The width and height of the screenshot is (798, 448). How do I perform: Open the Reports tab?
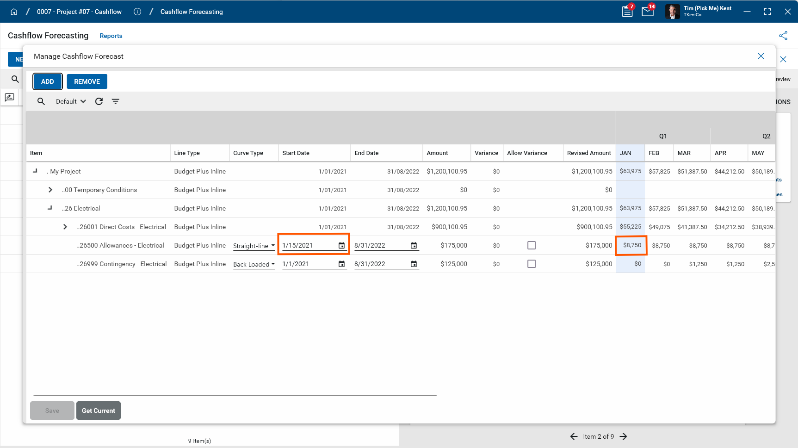click(x=111, y=36)
